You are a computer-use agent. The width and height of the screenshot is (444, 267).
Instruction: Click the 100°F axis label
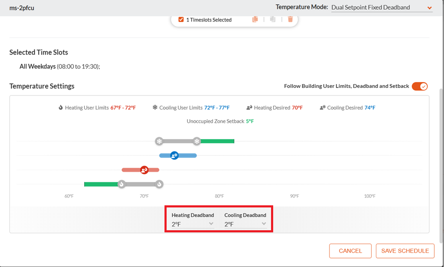point(370,196)
